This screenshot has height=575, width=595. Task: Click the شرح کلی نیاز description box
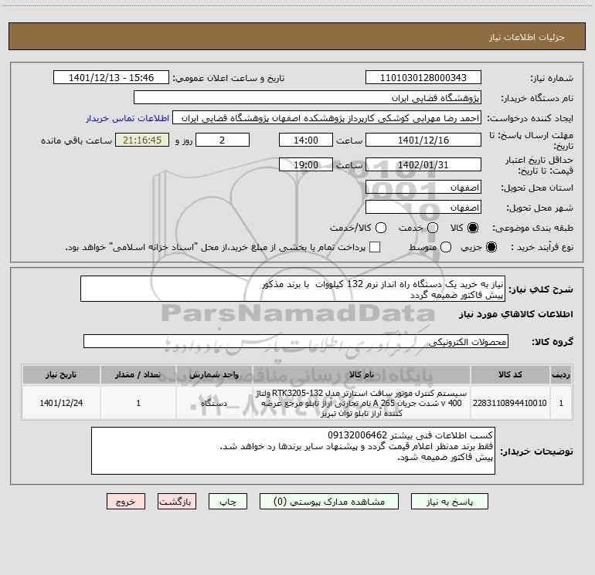pos(293,289)
